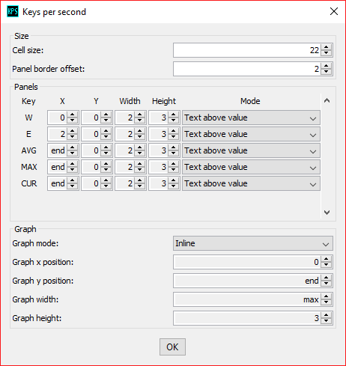Click the panels list scroll down arrow
Image resolution: width=346 pixels, height=366 pixels.
point(327,213)
